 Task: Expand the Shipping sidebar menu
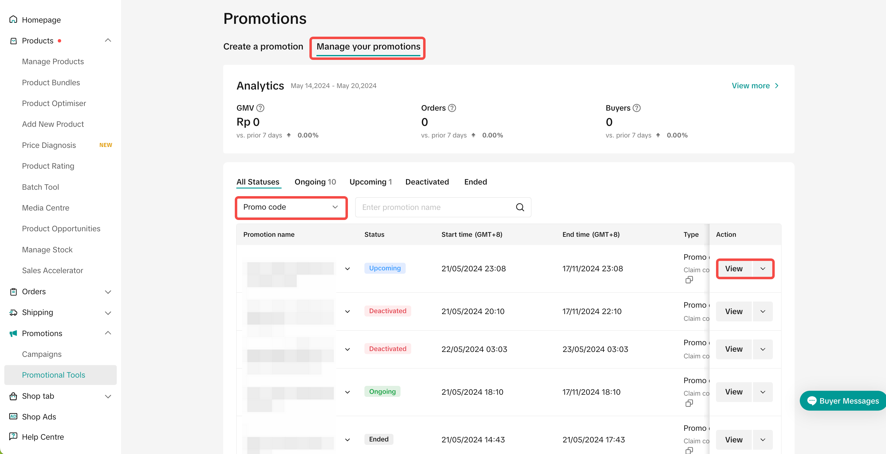pyautogui.click(x=108, y=313)
